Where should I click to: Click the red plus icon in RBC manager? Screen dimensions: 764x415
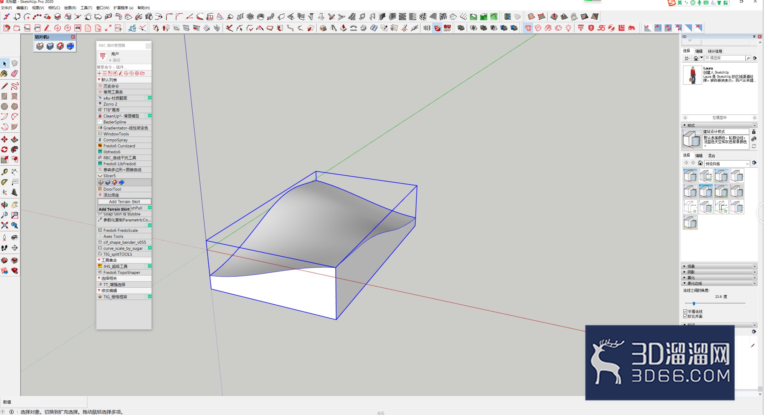(x=99, y=73)
